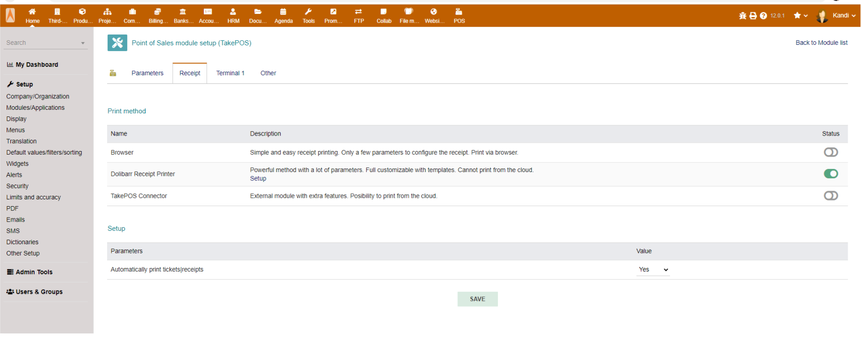861x354 pixels.
Task: Open the HRM person icon
Action: coord(233,11)
